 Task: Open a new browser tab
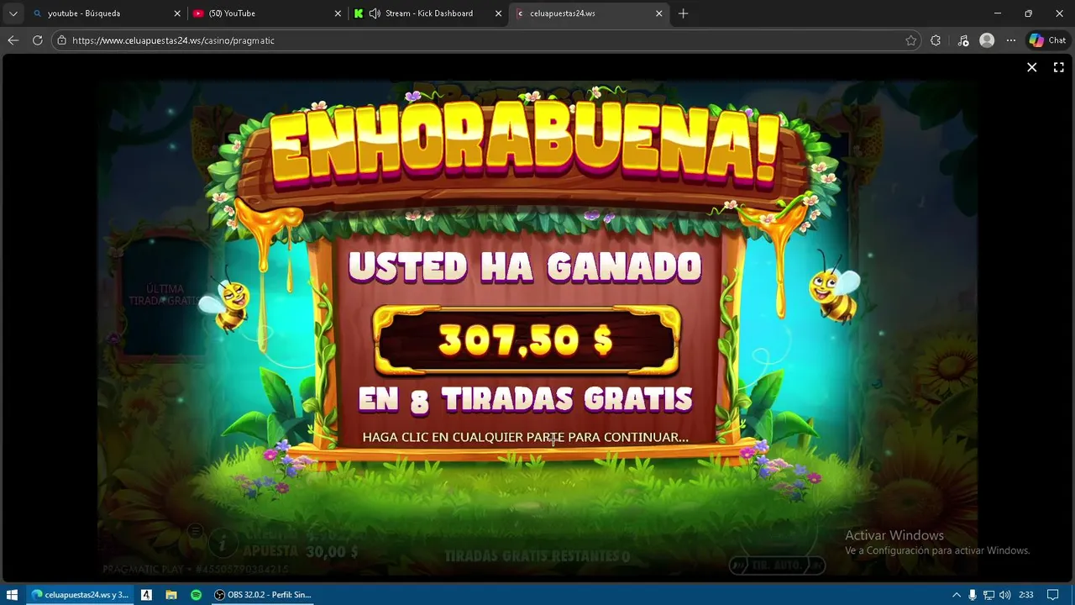683,13
